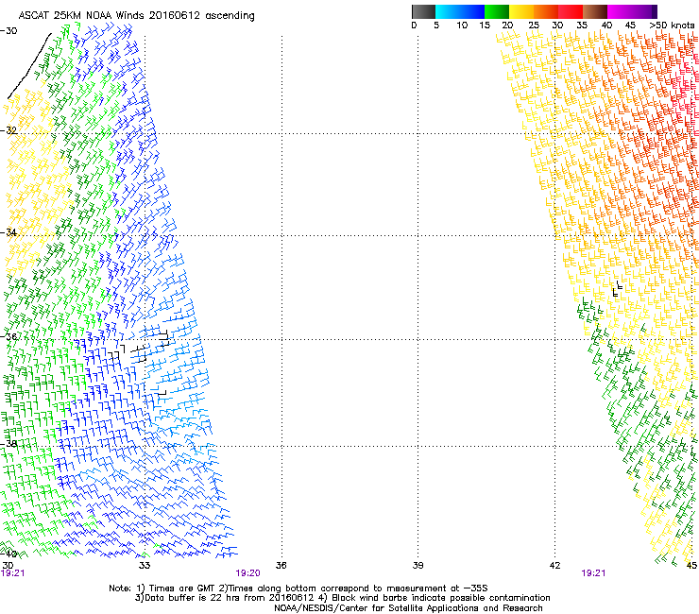This screenshot has height=614, width=699.
Task: Select the '42' longitude axis label
Action: [x=555, y=566]
